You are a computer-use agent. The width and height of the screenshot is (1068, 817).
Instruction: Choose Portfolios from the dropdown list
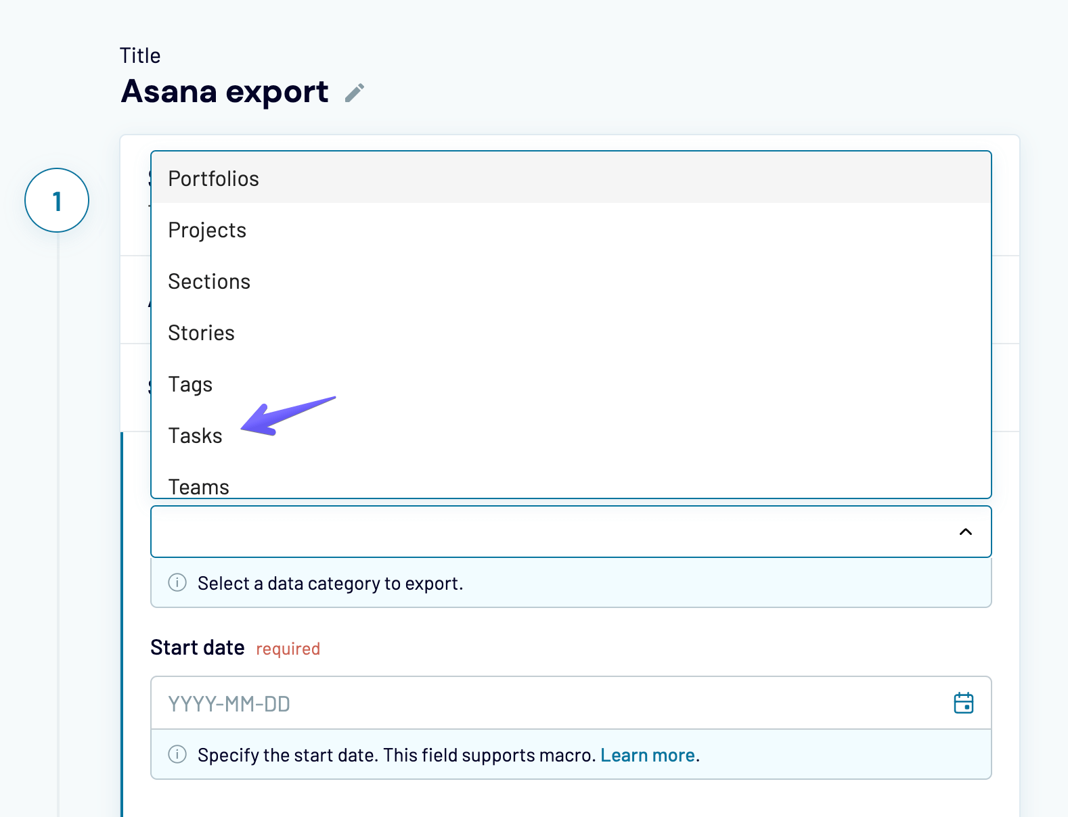(x=214, y=179)
